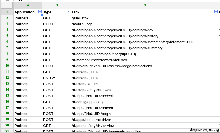Open the Link column filter dropdown
This screenshot has height=133, width=220.
tap(216, 12)
